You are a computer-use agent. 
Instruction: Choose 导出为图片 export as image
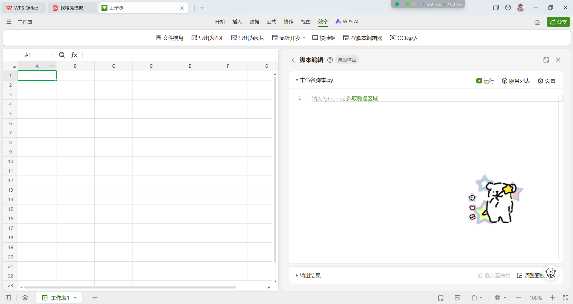(248, 38)
